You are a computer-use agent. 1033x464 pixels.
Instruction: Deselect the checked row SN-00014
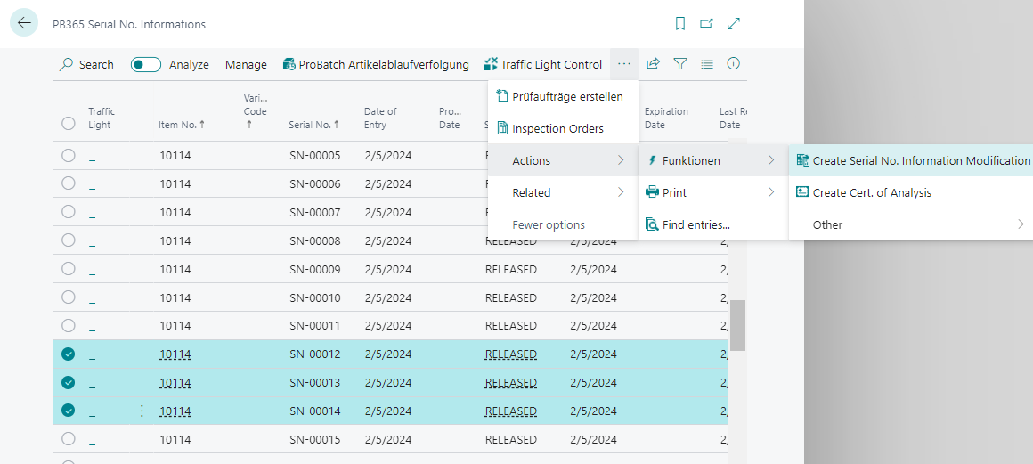point(68,411)
